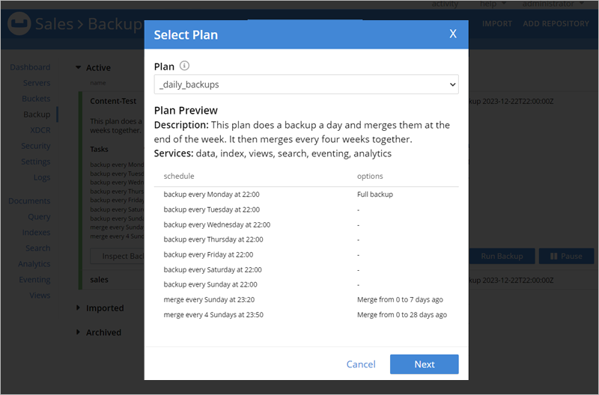599x395 pixels.
Task: Open Buckets in the sidebar
Action: [x=36, y=99]
